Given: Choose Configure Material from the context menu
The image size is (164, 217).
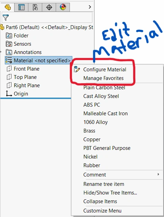Looking at the screenshot, I should [x=104, y=70].
